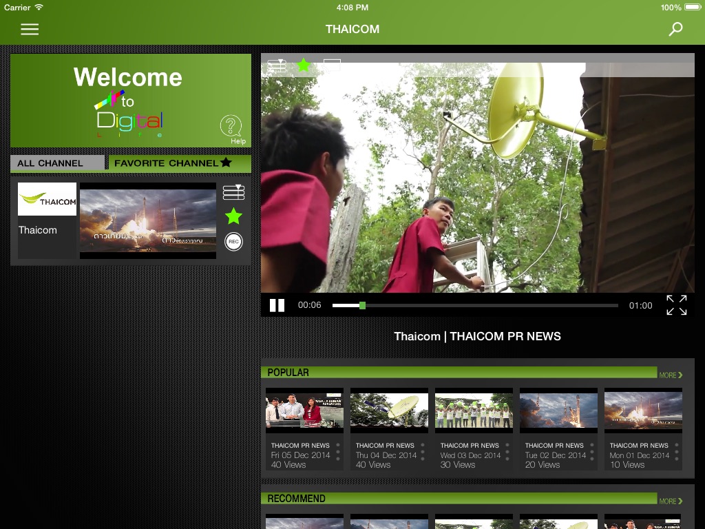
Task: Open options dots for Tue 02 Dec video
Action: (x=591, y=452)
